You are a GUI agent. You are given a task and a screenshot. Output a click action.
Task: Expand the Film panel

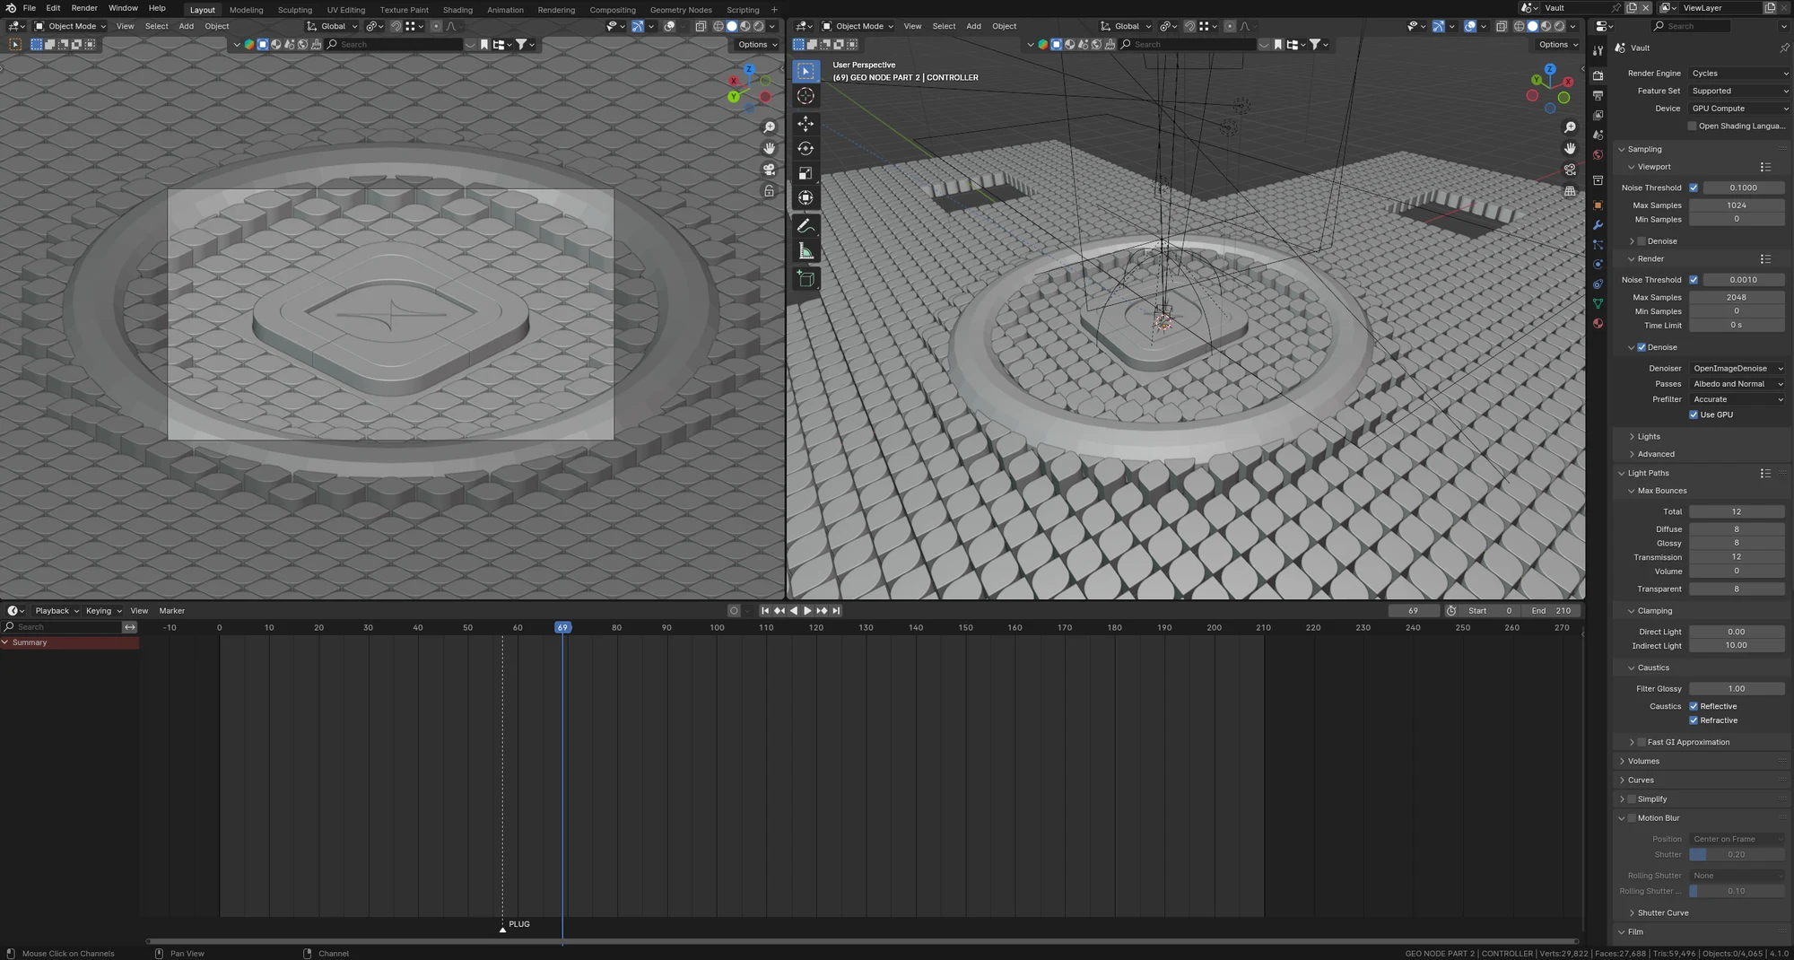(1635, 932)
